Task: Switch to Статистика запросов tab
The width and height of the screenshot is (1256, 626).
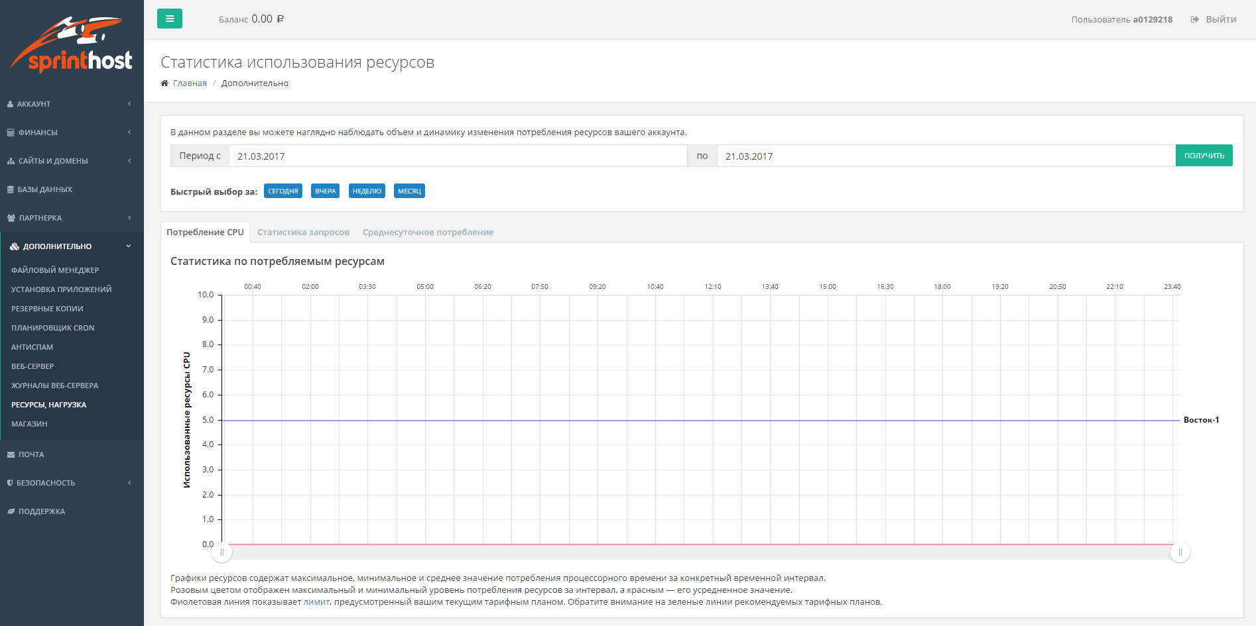Action: 303,233
